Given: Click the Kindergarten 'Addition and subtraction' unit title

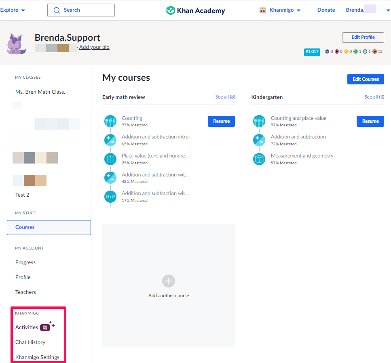Looking at the screenshot, I should pos(298,137).
